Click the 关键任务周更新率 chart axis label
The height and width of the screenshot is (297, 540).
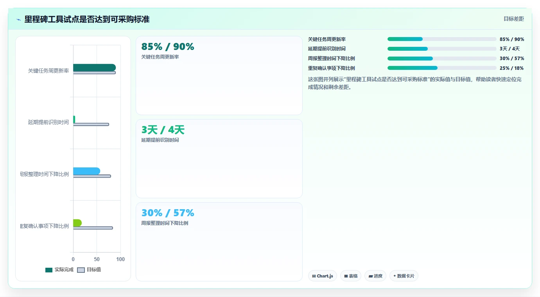coord(48,71)
